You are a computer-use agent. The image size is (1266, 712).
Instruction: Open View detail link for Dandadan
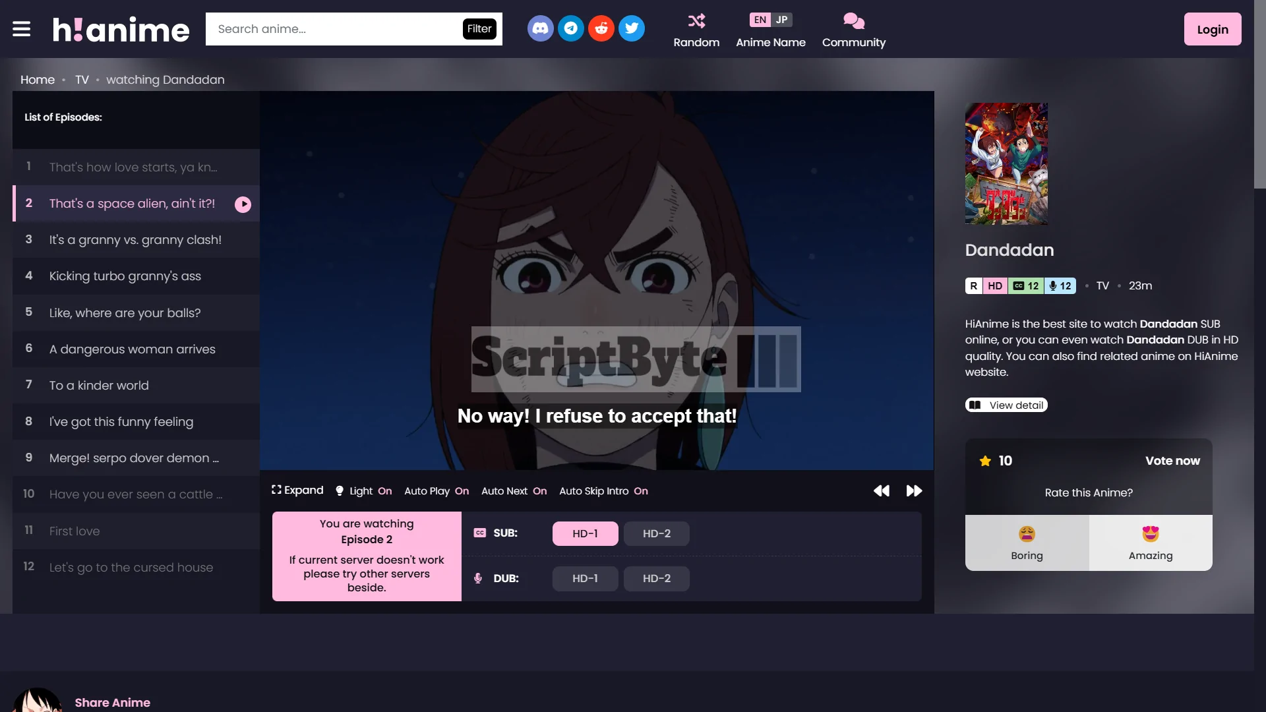point(1006,405)
